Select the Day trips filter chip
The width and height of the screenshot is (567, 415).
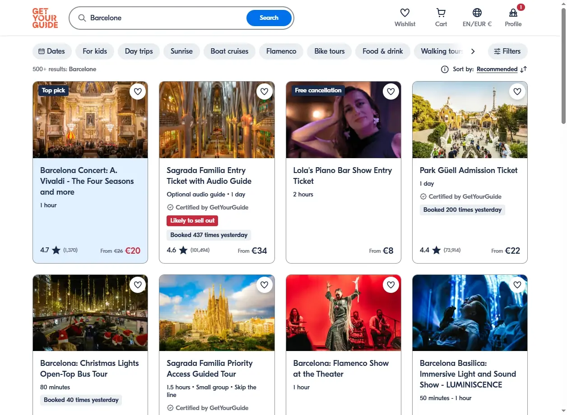[x=139, y=51]
